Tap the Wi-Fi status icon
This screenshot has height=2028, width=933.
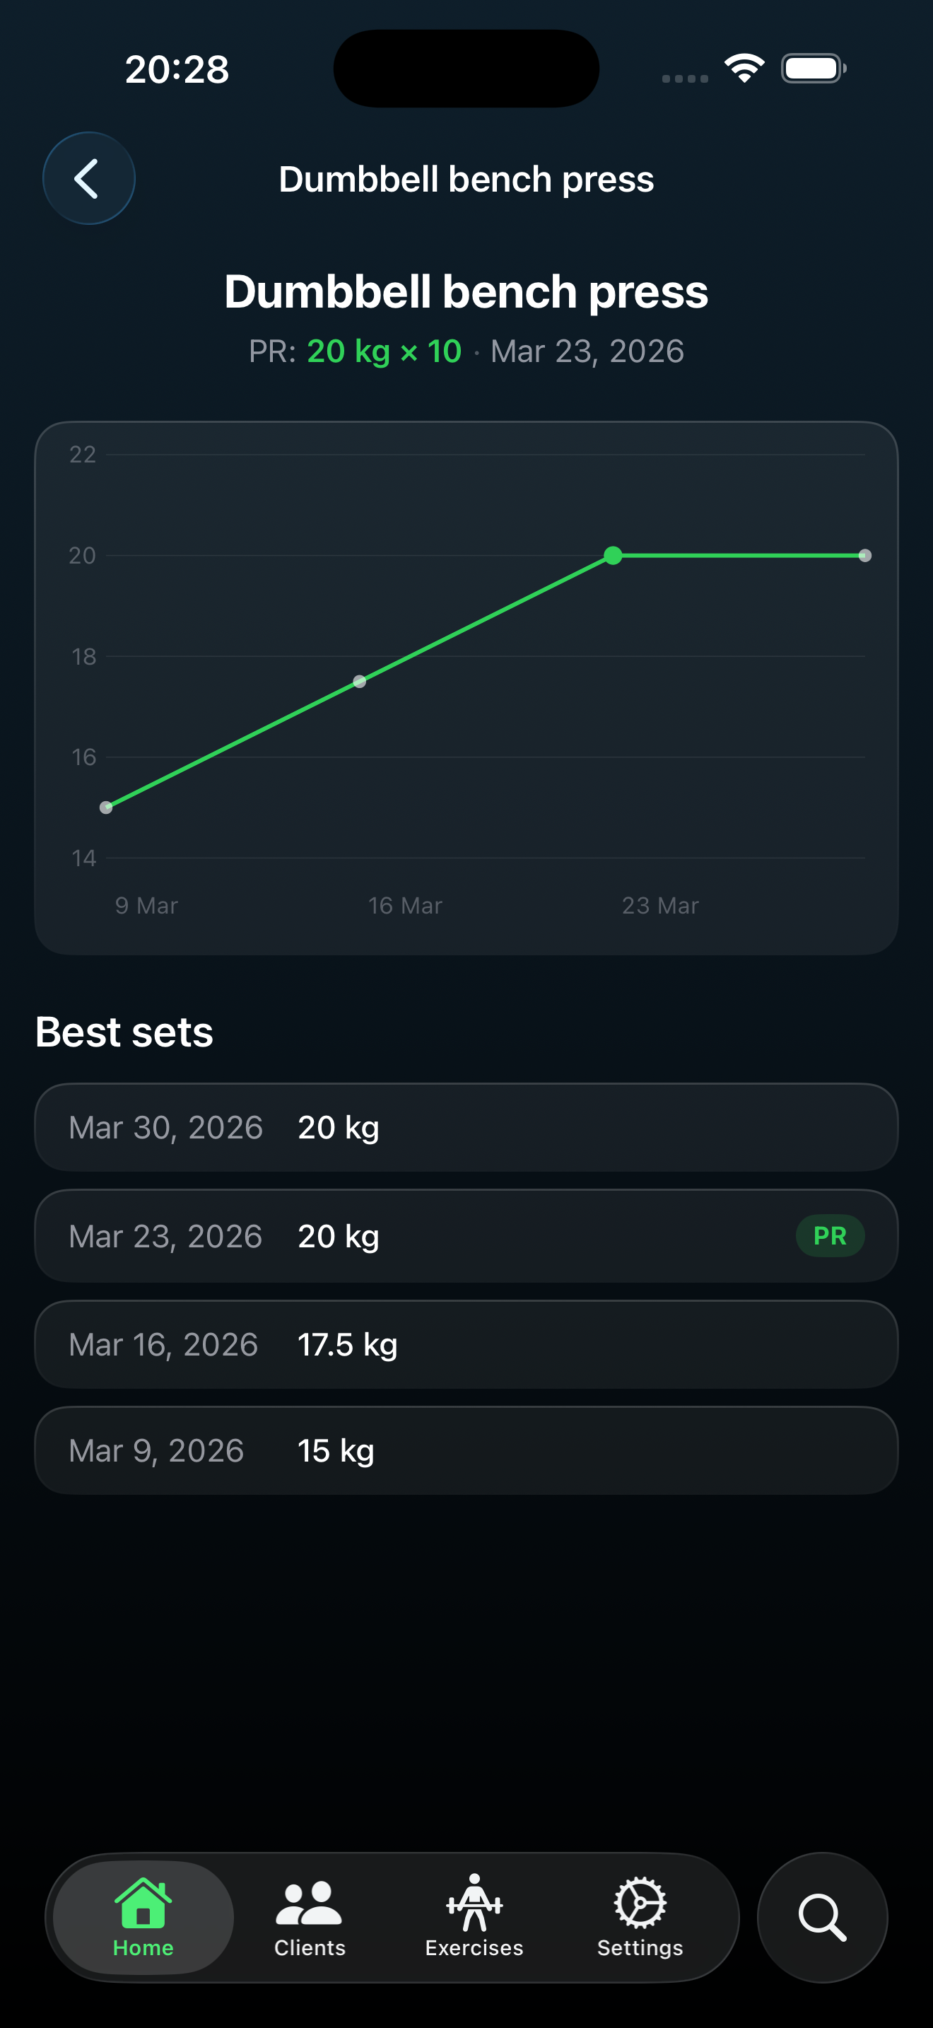[x=744, y=68]
